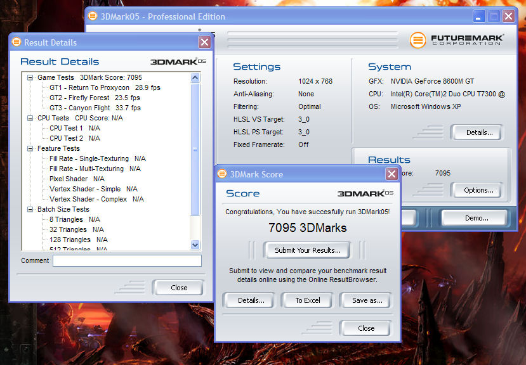This screenshot has height=365, width=526.
Task: Click Intel Core 2 Duo CPU text
Action: 447,94
